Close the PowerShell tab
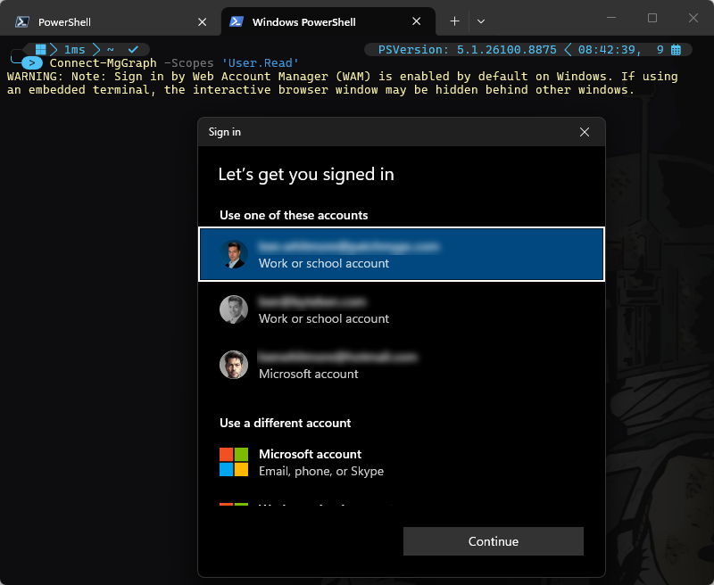714x585 pixels. point(203,21)
